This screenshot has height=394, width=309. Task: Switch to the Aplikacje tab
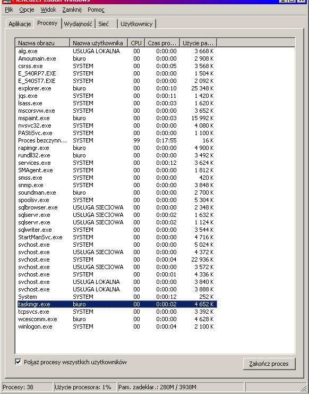click(20, 24)
